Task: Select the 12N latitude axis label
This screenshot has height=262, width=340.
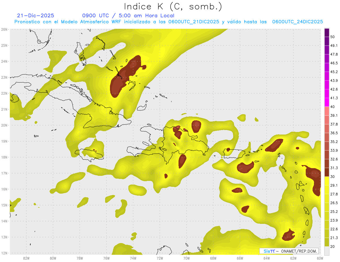Action: pos(4,253)
